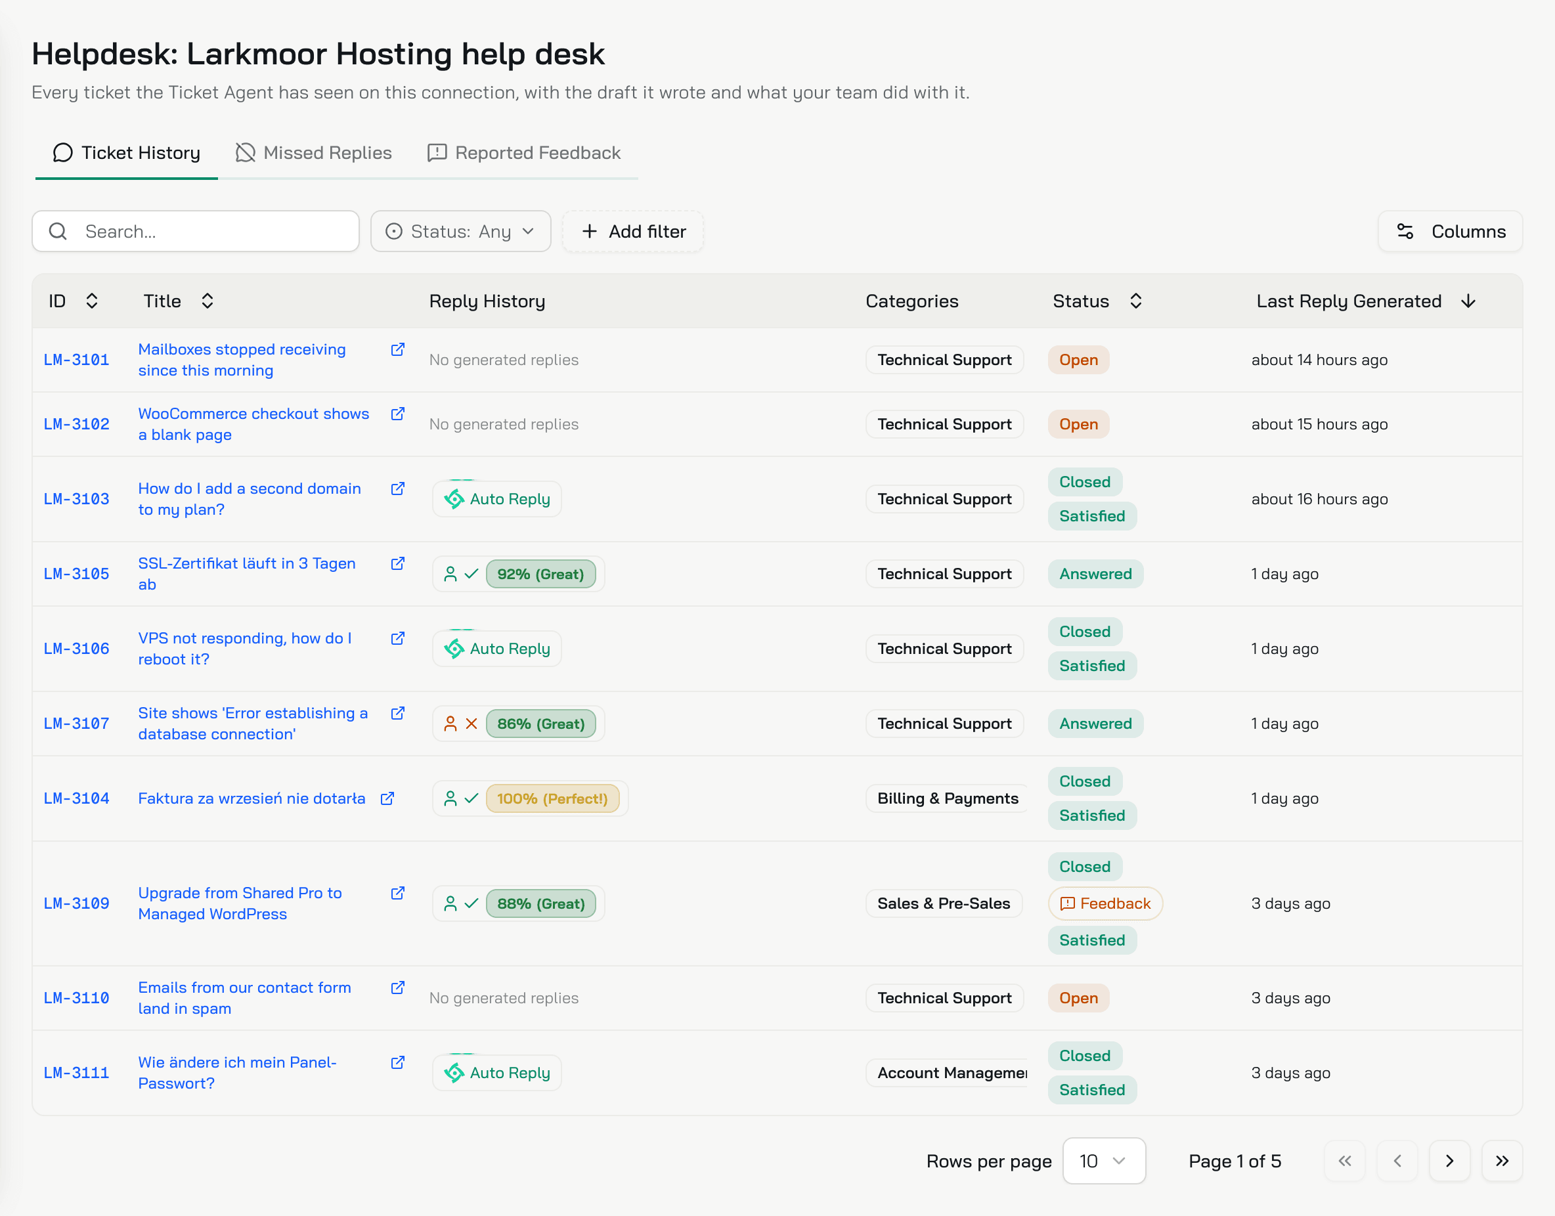Open external link icon for Faktura za wrzesień ticket
This screenshot has height=1216, width=1555.
point(387,799)
